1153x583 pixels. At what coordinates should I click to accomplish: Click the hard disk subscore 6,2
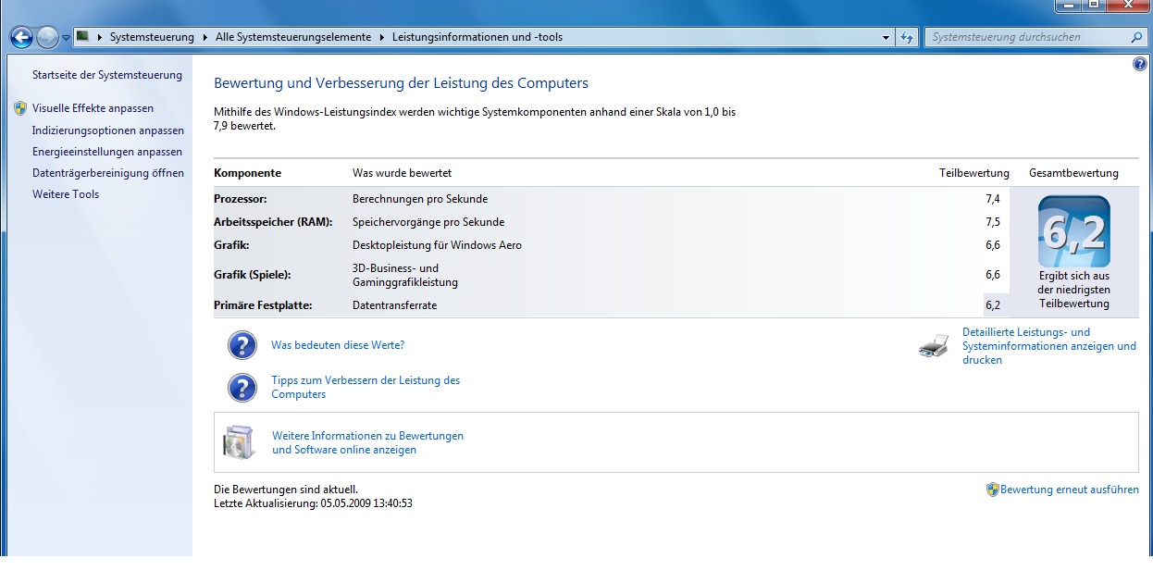click(993, 305)
